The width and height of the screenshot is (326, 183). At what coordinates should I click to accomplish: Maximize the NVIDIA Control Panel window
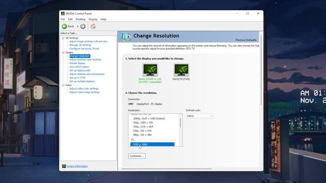point(248,14)
